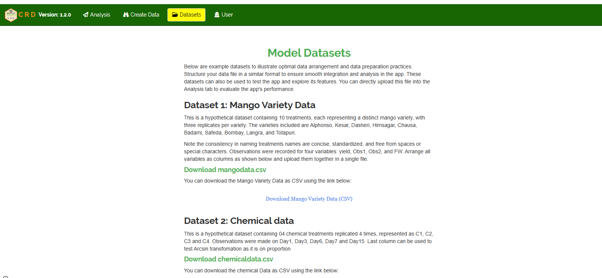Open the Analysis tab
The image size is (602, 278).
point(100,15)
